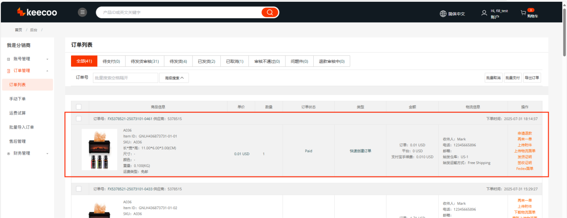Click 上传物流面单 for order 0461
The height and width of the screenshot is (218, 567).
525,151
